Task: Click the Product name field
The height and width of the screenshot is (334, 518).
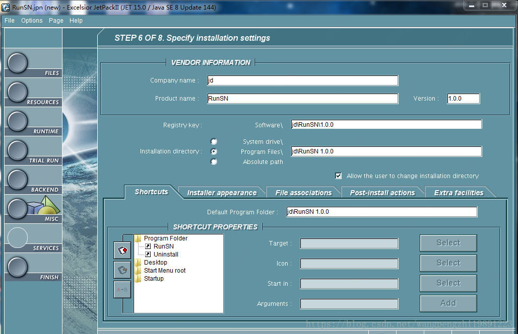Action: coord(303,99)
